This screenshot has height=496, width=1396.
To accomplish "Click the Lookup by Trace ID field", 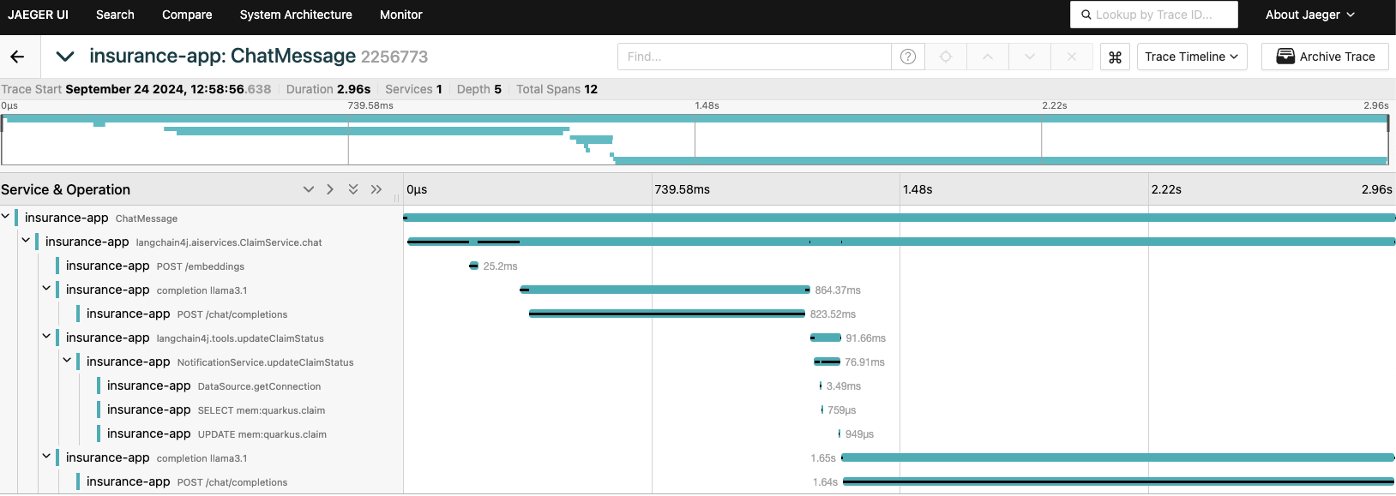I will tap(1153, 15).
